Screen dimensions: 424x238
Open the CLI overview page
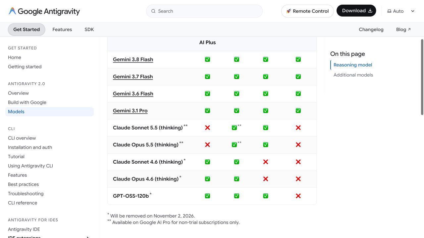tap(22, 138)
